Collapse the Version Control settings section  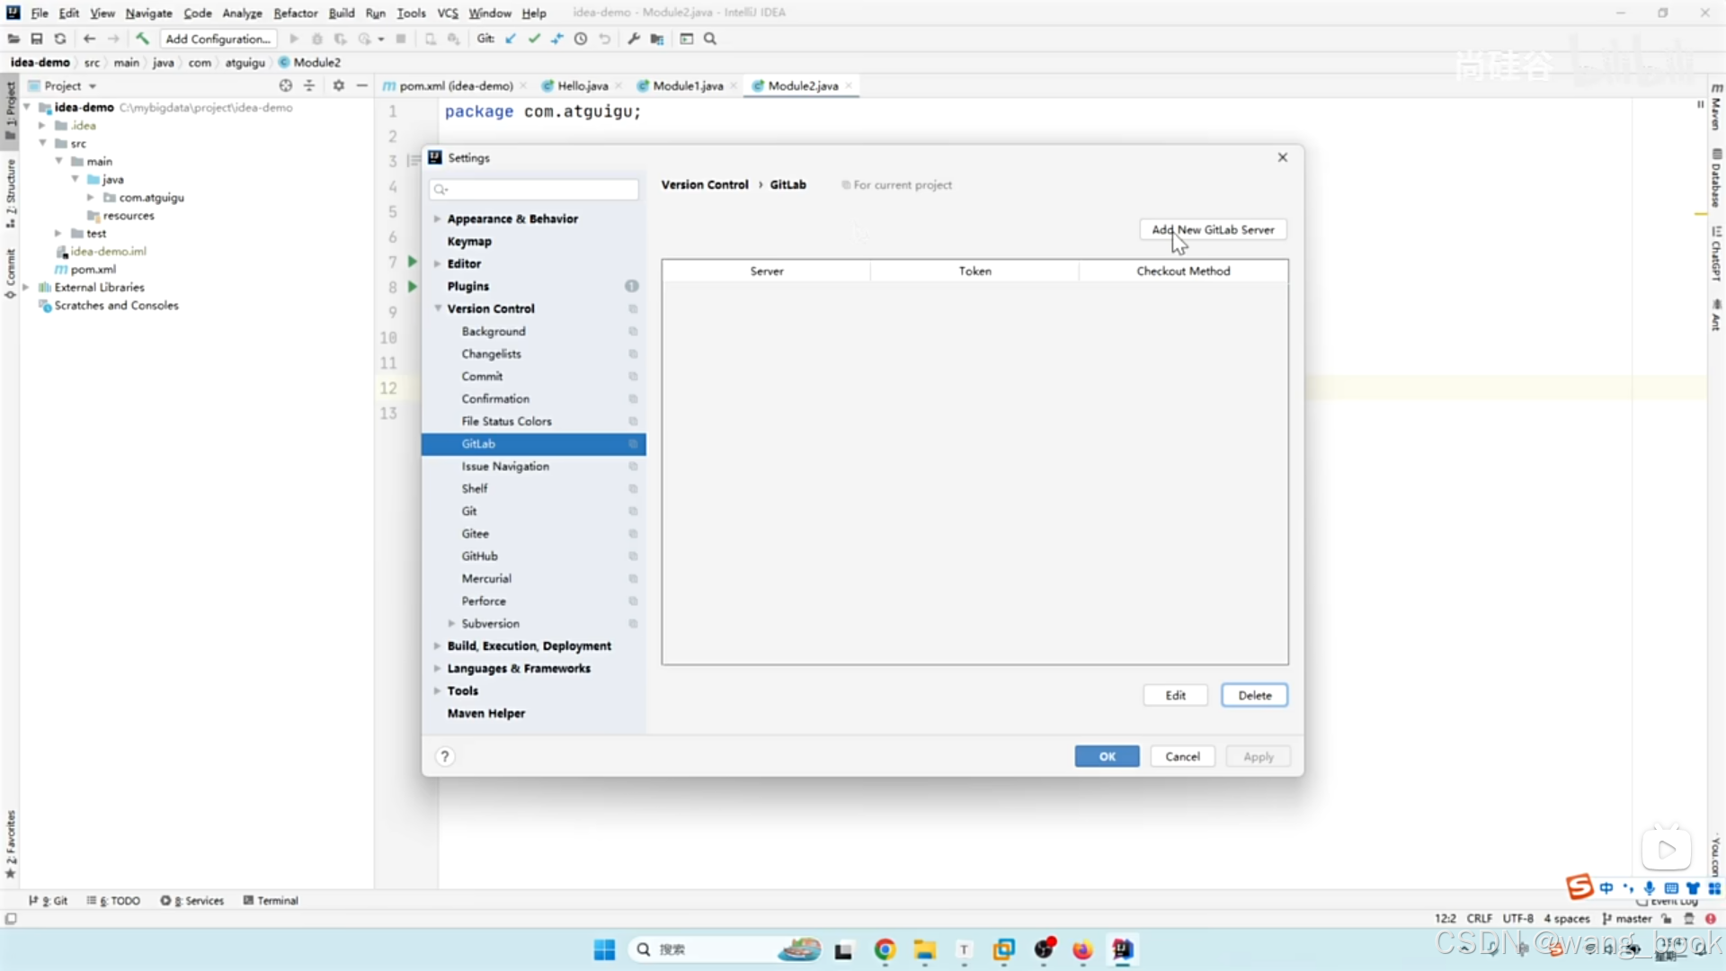coord(437,309)
